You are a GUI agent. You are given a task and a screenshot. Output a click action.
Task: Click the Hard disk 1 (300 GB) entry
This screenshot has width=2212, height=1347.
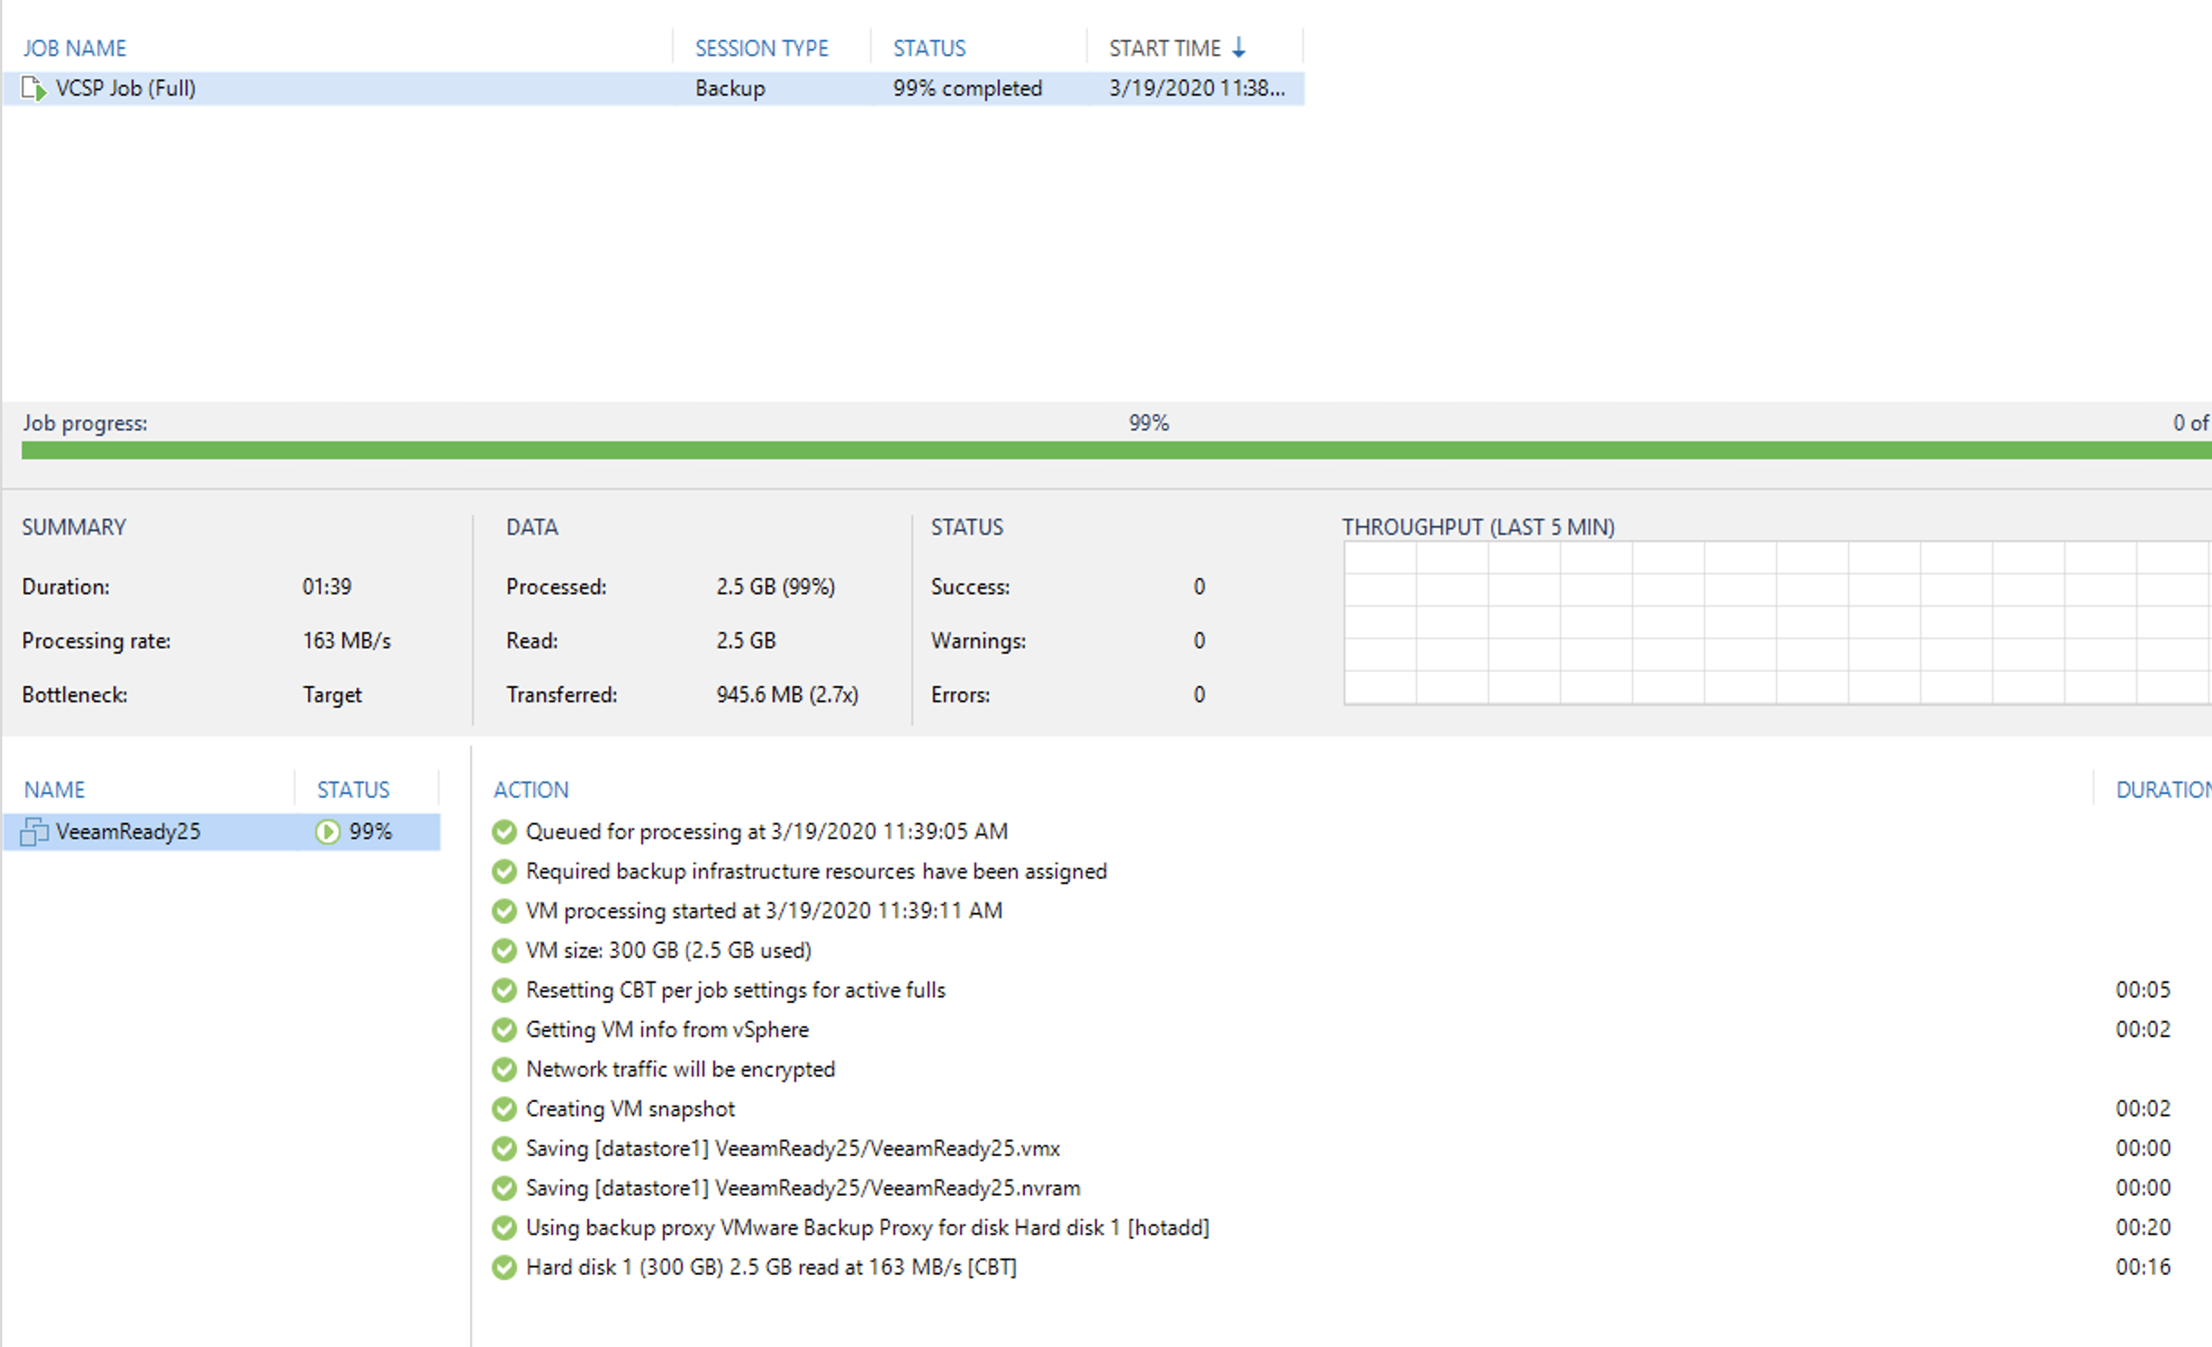(x=771, y=1267)
